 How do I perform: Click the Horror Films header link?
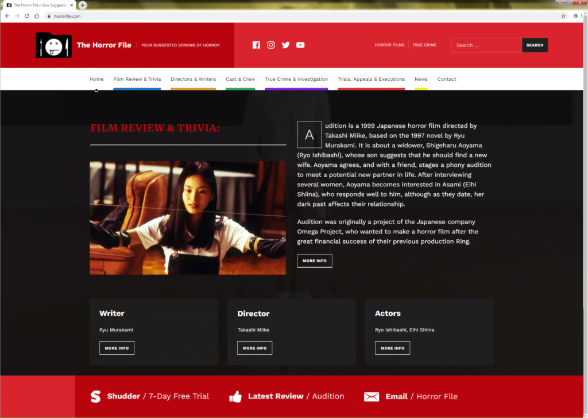click(x=389, y=45)
